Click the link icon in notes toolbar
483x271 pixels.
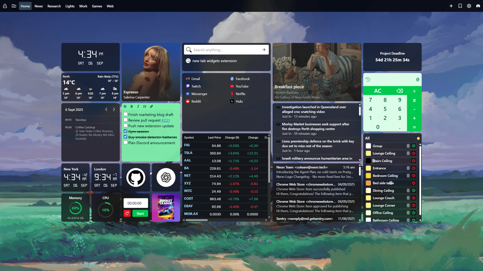coord(151,107)
